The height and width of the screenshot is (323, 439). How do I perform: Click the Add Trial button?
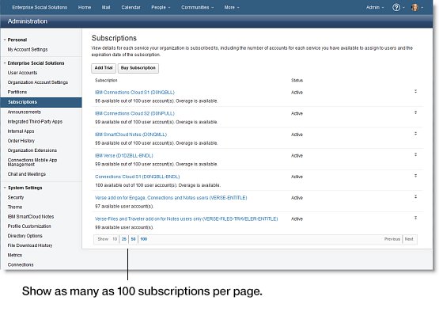104,68
